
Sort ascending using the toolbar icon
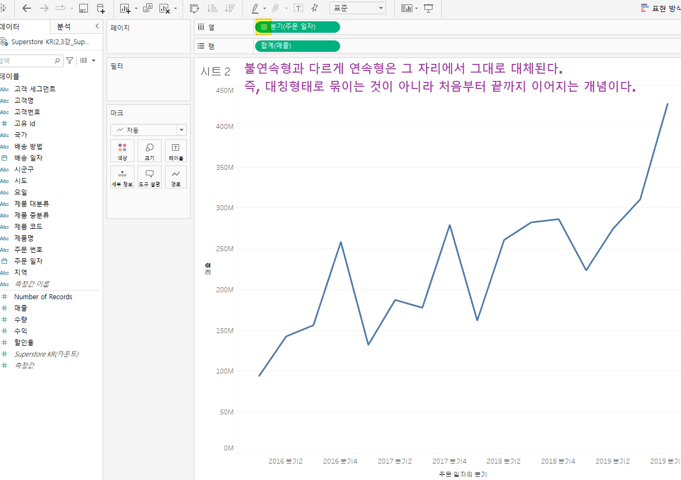213,8
